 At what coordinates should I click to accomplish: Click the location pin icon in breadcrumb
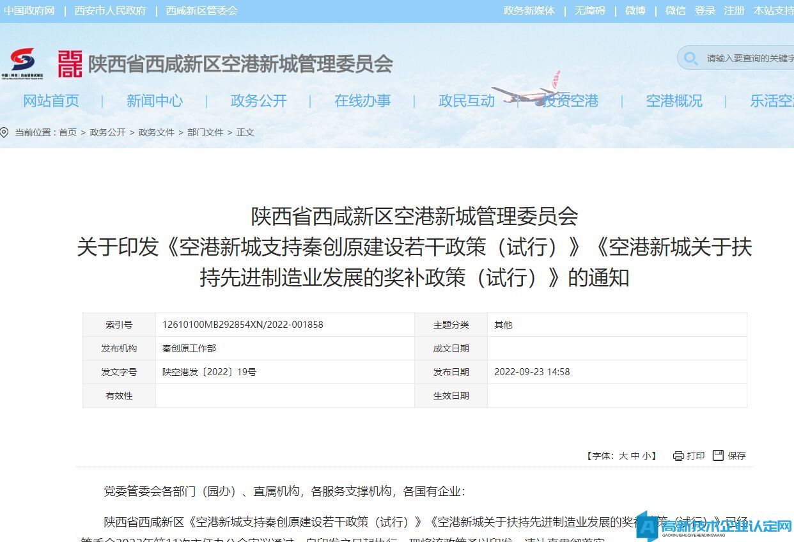[4, 132]
